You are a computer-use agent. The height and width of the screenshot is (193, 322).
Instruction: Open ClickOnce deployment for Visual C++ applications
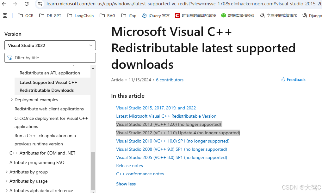51,122
